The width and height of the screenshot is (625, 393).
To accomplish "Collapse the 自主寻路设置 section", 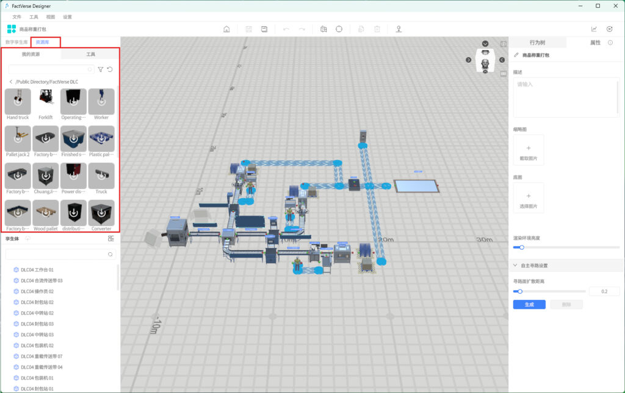I will [515, 265].
